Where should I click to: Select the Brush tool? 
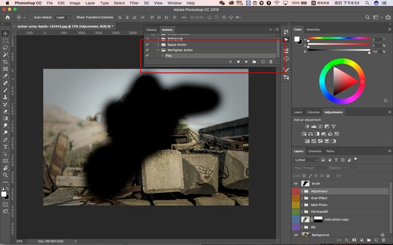click(6, 90)
